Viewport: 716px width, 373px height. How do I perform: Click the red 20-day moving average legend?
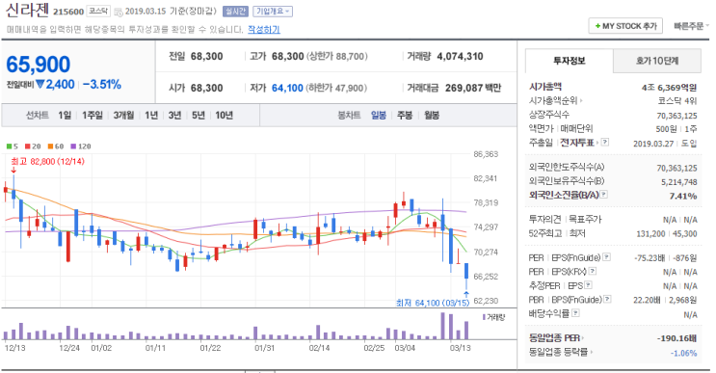click(x=33, y=147)
